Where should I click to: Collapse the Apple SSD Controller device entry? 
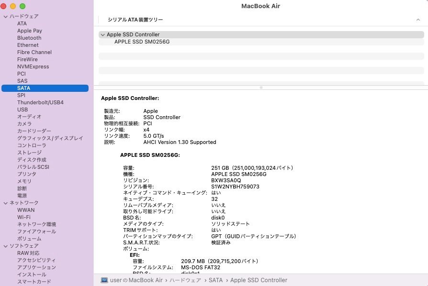[102, 34]
